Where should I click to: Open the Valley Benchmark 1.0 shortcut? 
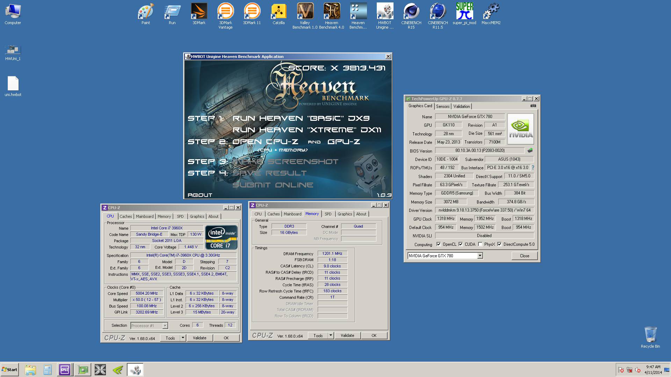(305, 16)
